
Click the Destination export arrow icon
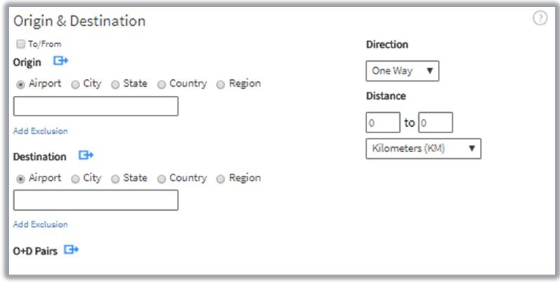point(86,156)
